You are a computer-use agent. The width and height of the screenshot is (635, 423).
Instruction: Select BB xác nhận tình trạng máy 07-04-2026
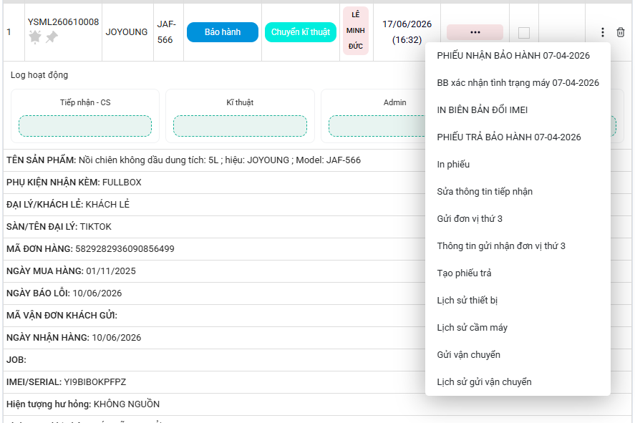(x=518, y=82)
